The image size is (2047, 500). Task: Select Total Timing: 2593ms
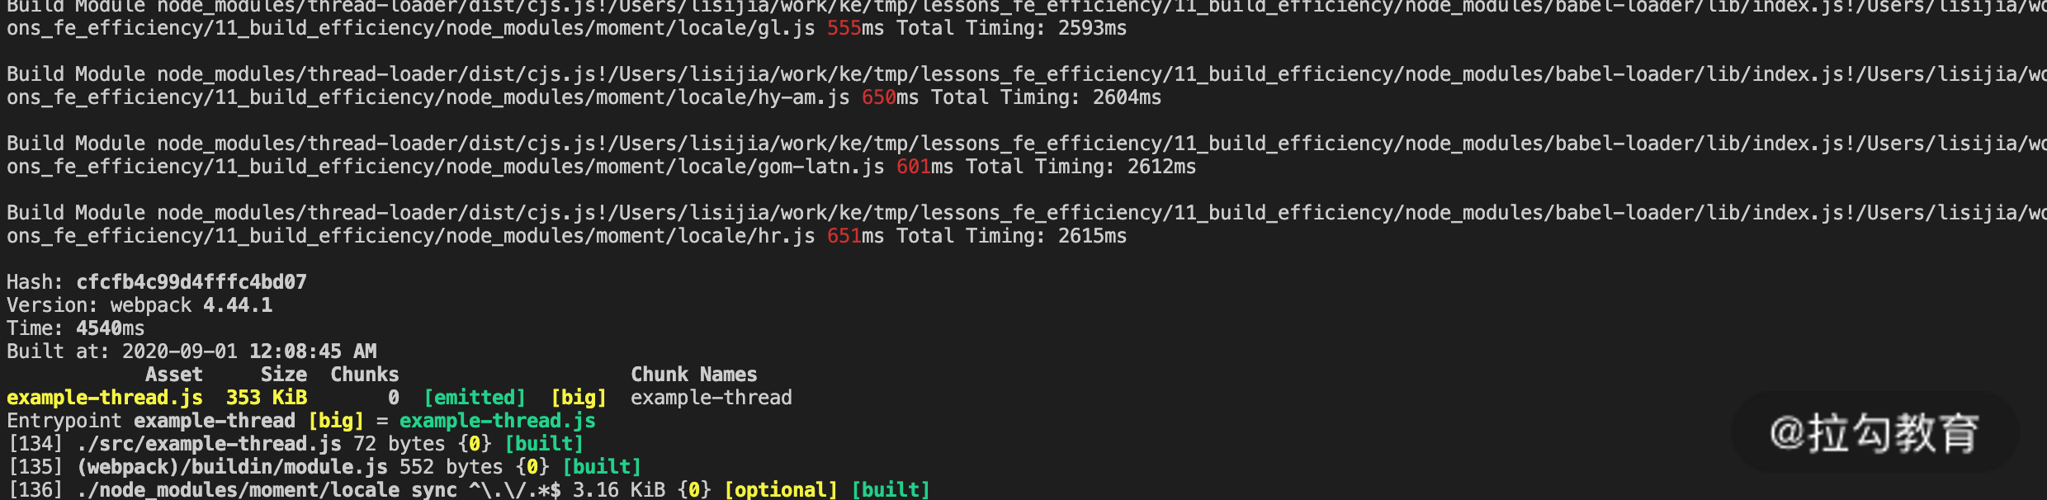(x=1011, y=28)
